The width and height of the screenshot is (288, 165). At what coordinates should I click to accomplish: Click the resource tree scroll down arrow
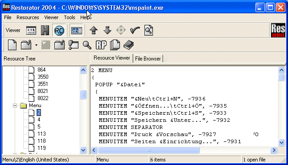click(x=83, y=150)
